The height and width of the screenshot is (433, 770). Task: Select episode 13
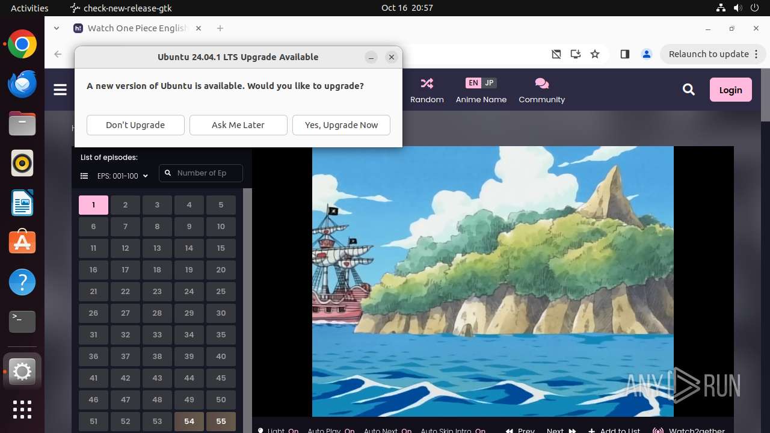[x=157, y=248]
